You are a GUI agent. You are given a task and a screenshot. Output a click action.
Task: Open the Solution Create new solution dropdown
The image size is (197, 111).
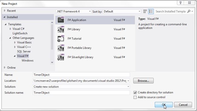[81, 87]
